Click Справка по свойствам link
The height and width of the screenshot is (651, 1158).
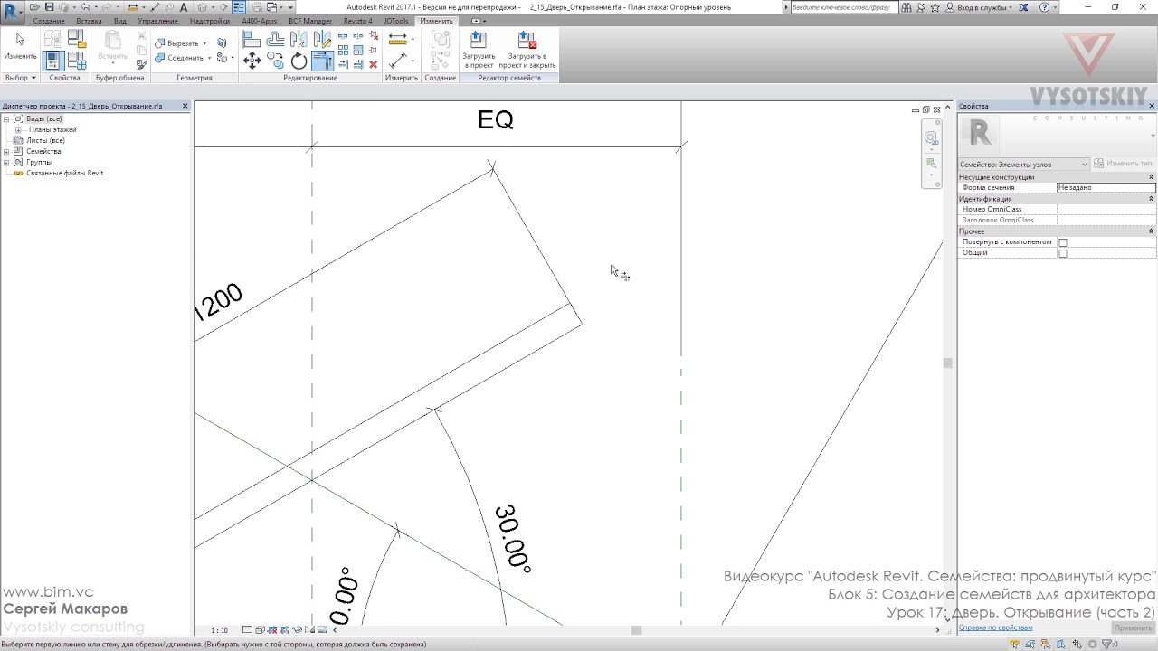point(995,627)
